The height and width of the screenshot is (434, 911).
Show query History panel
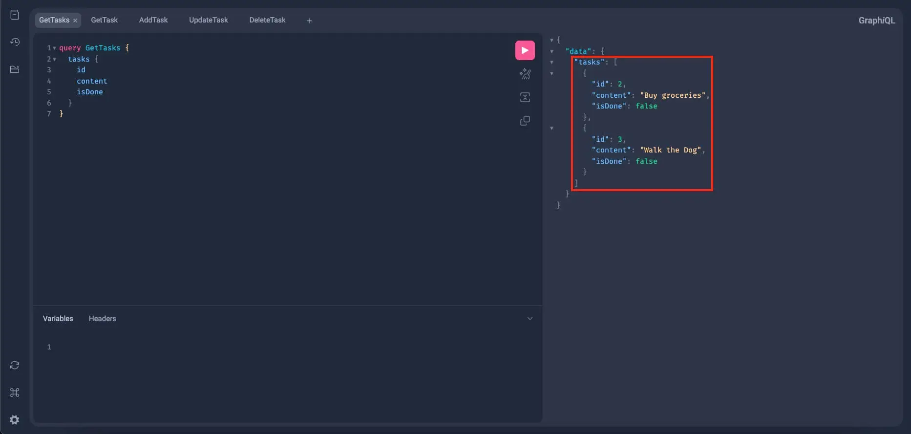[x=15, y=42]
